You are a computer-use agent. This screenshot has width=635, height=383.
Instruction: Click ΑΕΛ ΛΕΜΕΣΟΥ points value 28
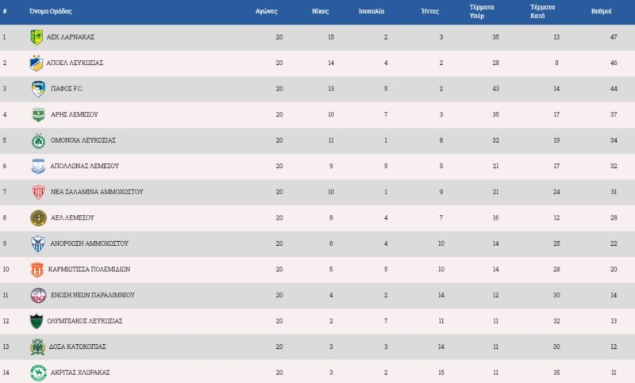click(x=614, y=218)
